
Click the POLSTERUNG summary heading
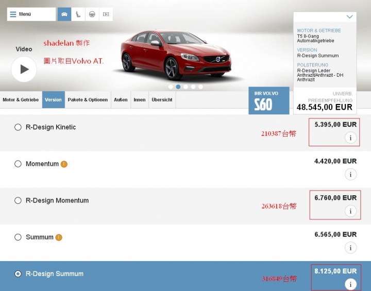(x=313, y=65)
